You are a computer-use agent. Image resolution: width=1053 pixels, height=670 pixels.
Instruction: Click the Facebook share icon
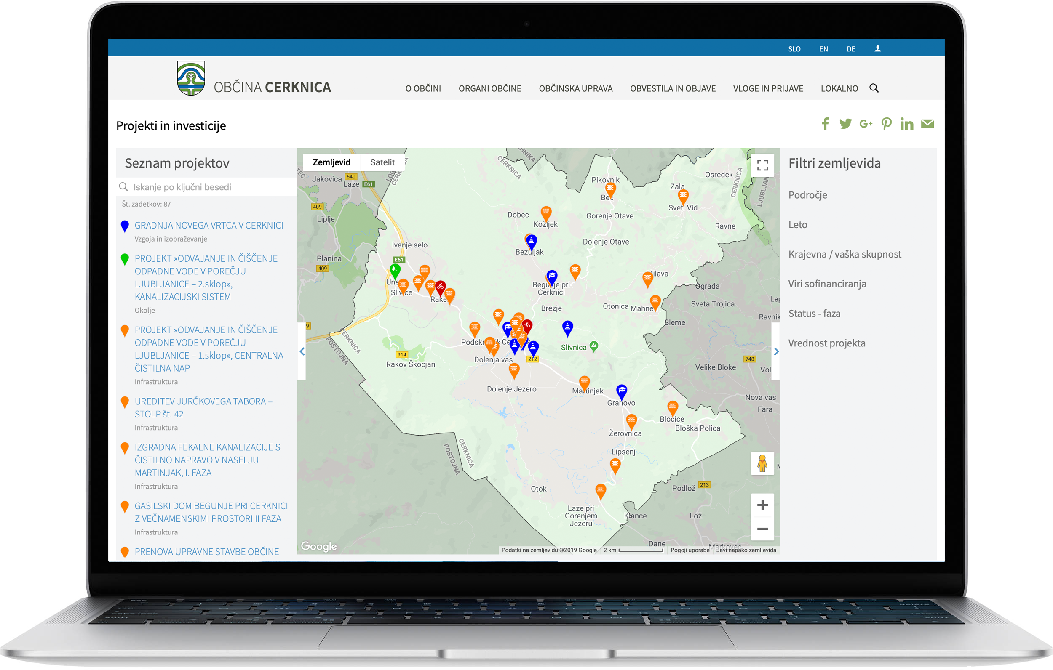click(x=825, y=124)
